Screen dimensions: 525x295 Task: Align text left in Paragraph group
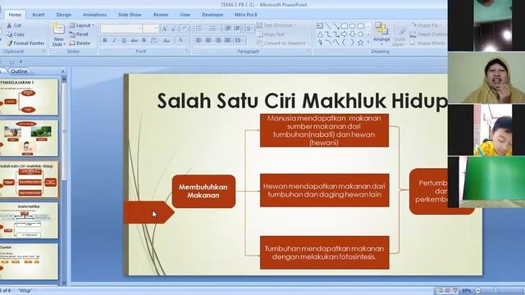click(x=199, y=40)
